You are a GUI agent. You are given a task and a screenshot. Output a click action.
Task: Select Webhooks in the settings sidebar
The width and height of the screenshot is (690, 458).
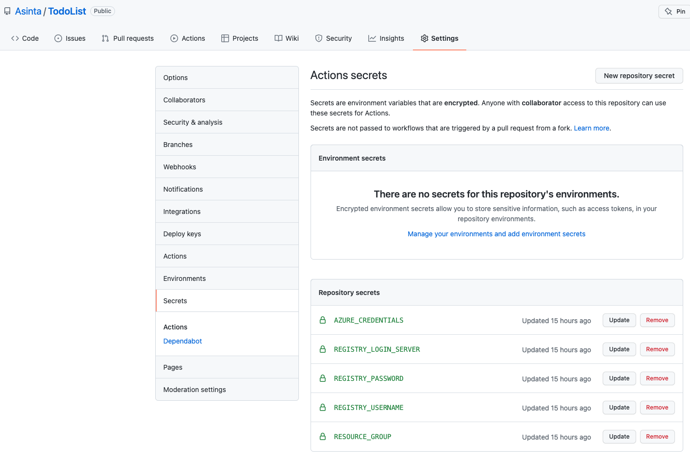(x=227, y=167)
